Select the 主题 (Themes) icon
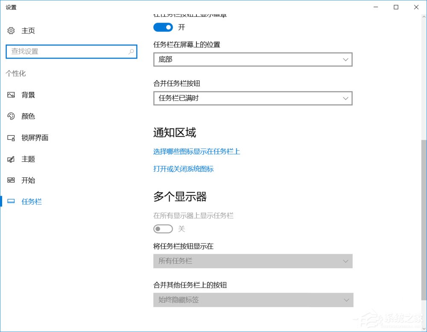This screenshot has height=332, width=427. point(11,159)
